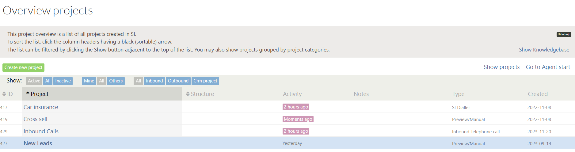Click the sort arrows icon beside ID
Viewport: 575px width, 152px height.
click(4, 94)
